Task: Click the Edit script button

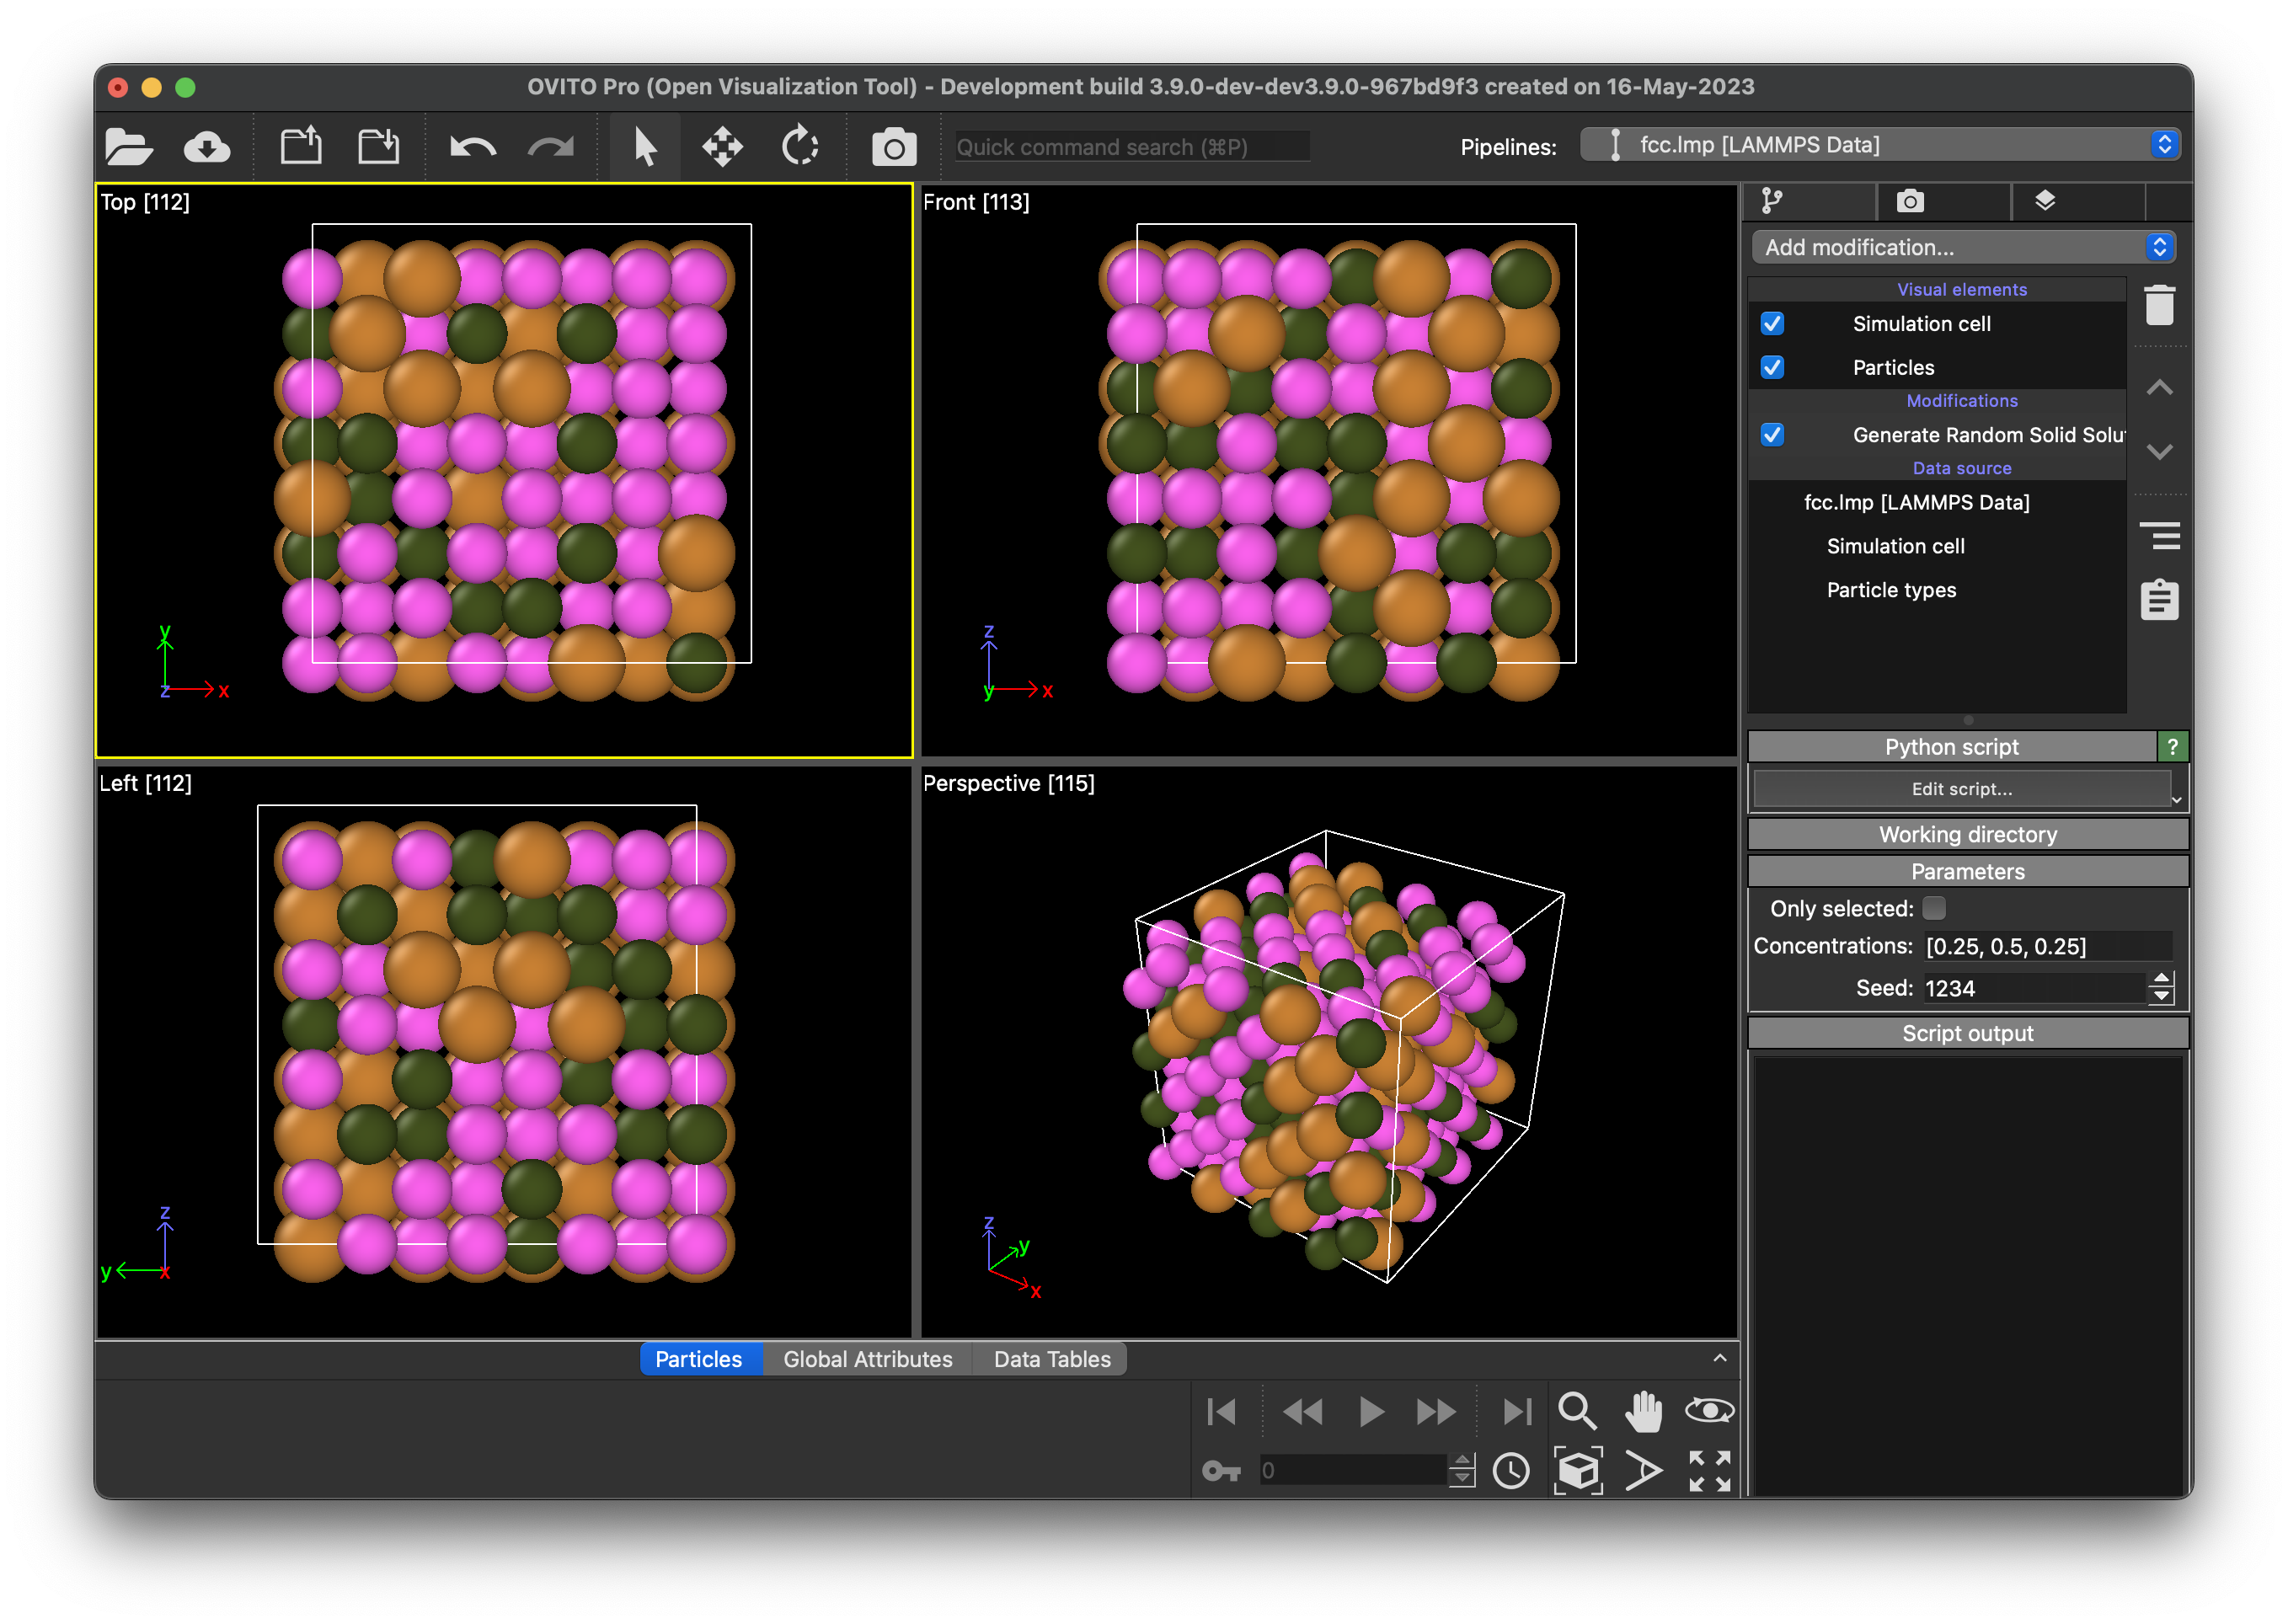Action: 1961,789
